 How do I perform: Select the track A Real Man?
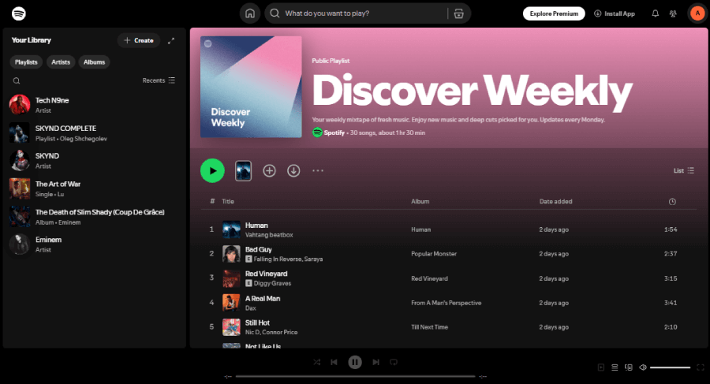448,303
